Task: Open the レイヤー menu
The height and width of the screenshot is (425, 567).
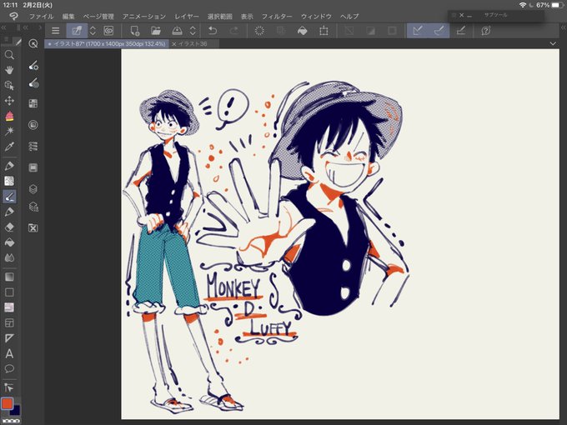Action: point(187,17)
